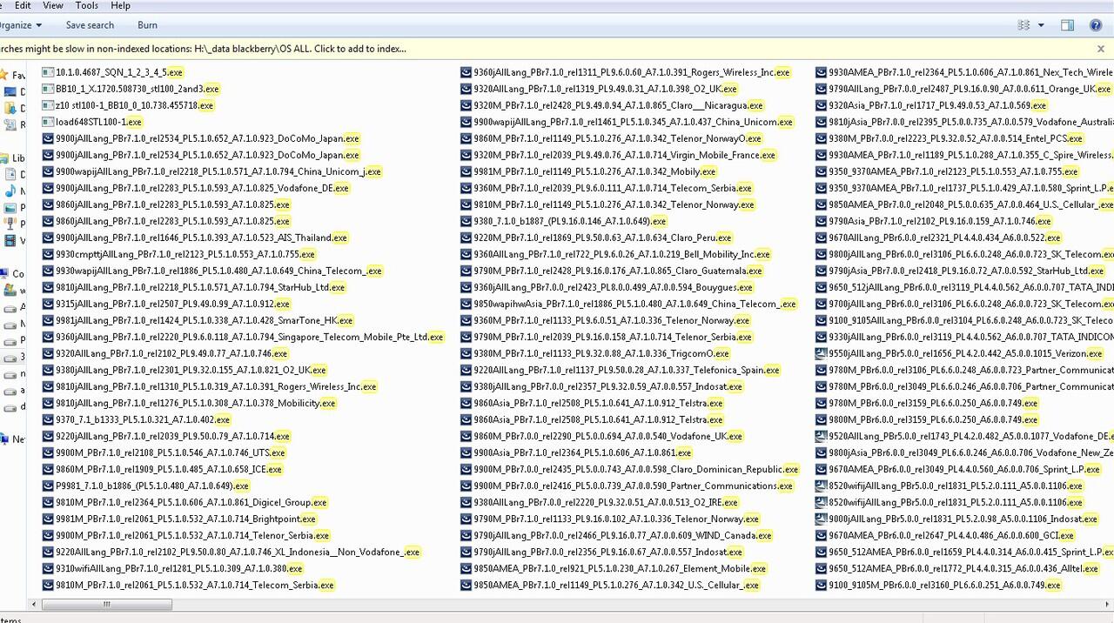Close the yellow non-indexed locations info bar
Screen dimensions: 1114x623
point(1101,49)
